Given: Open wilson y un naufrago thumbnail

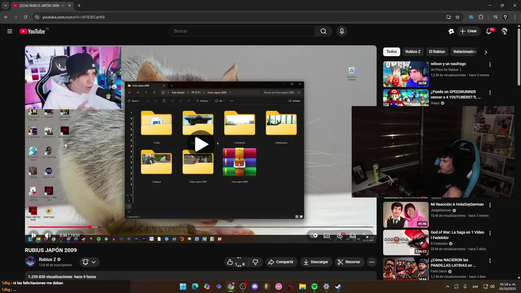Looking at the screenshot, I should tap(406, 74).
